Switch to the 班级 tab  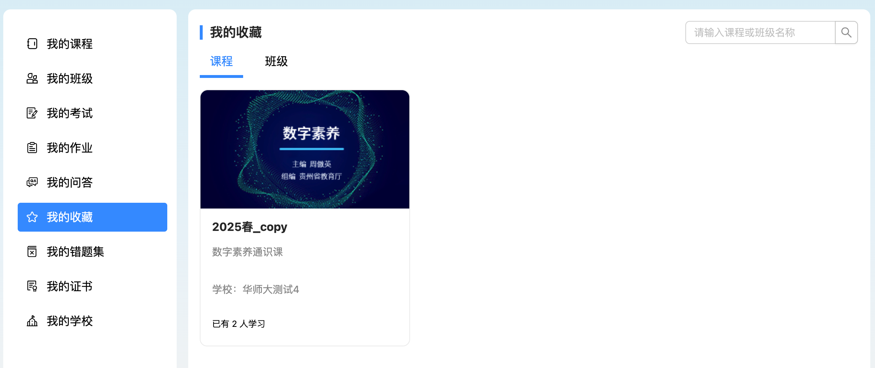276,61
